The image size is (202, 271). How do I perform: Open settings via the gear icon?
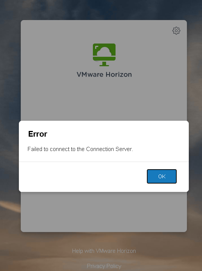(176, 31)
